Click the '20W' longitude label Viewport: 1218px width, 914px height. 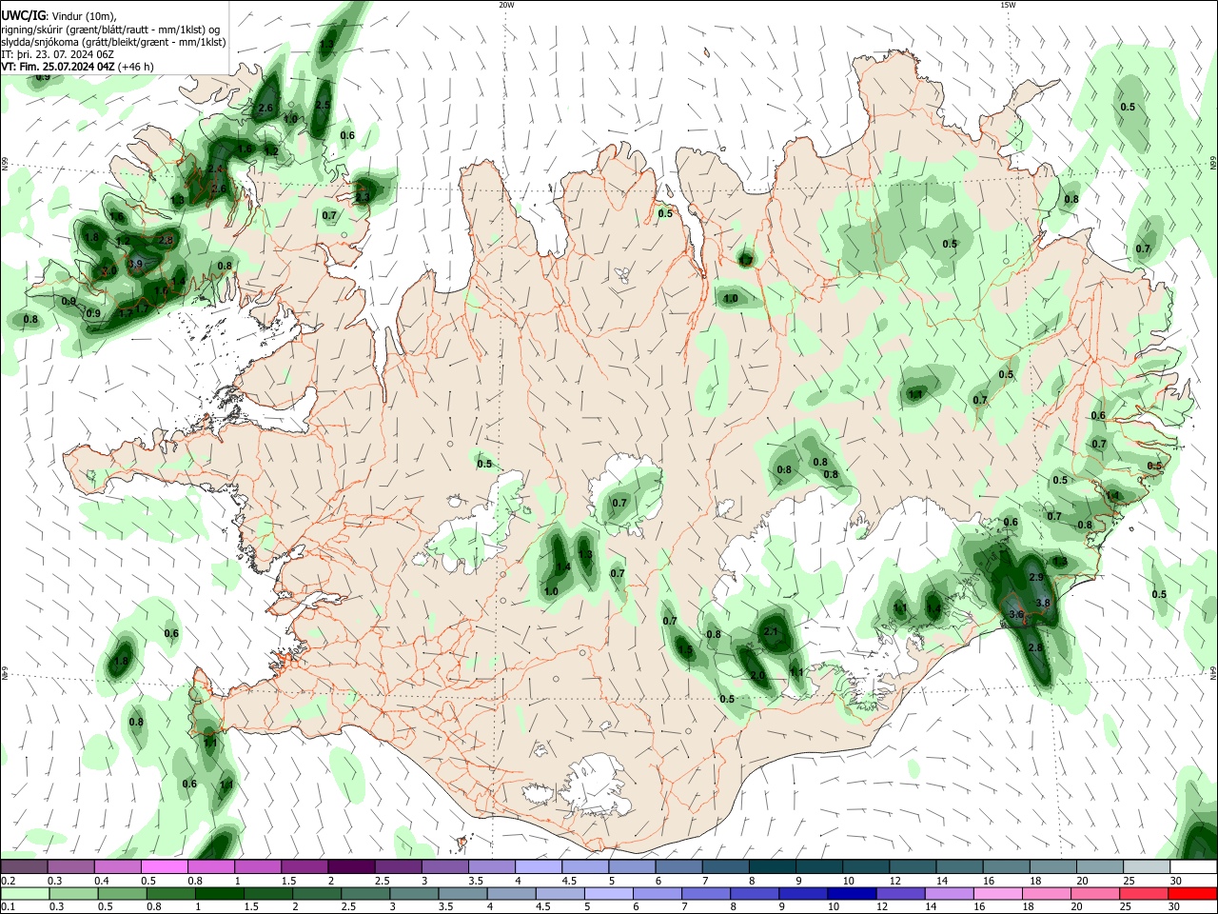(506, 5)
